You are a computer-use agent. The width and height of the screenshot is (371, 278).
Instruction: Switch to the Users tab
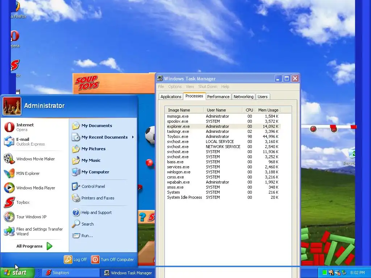point(263,96)
